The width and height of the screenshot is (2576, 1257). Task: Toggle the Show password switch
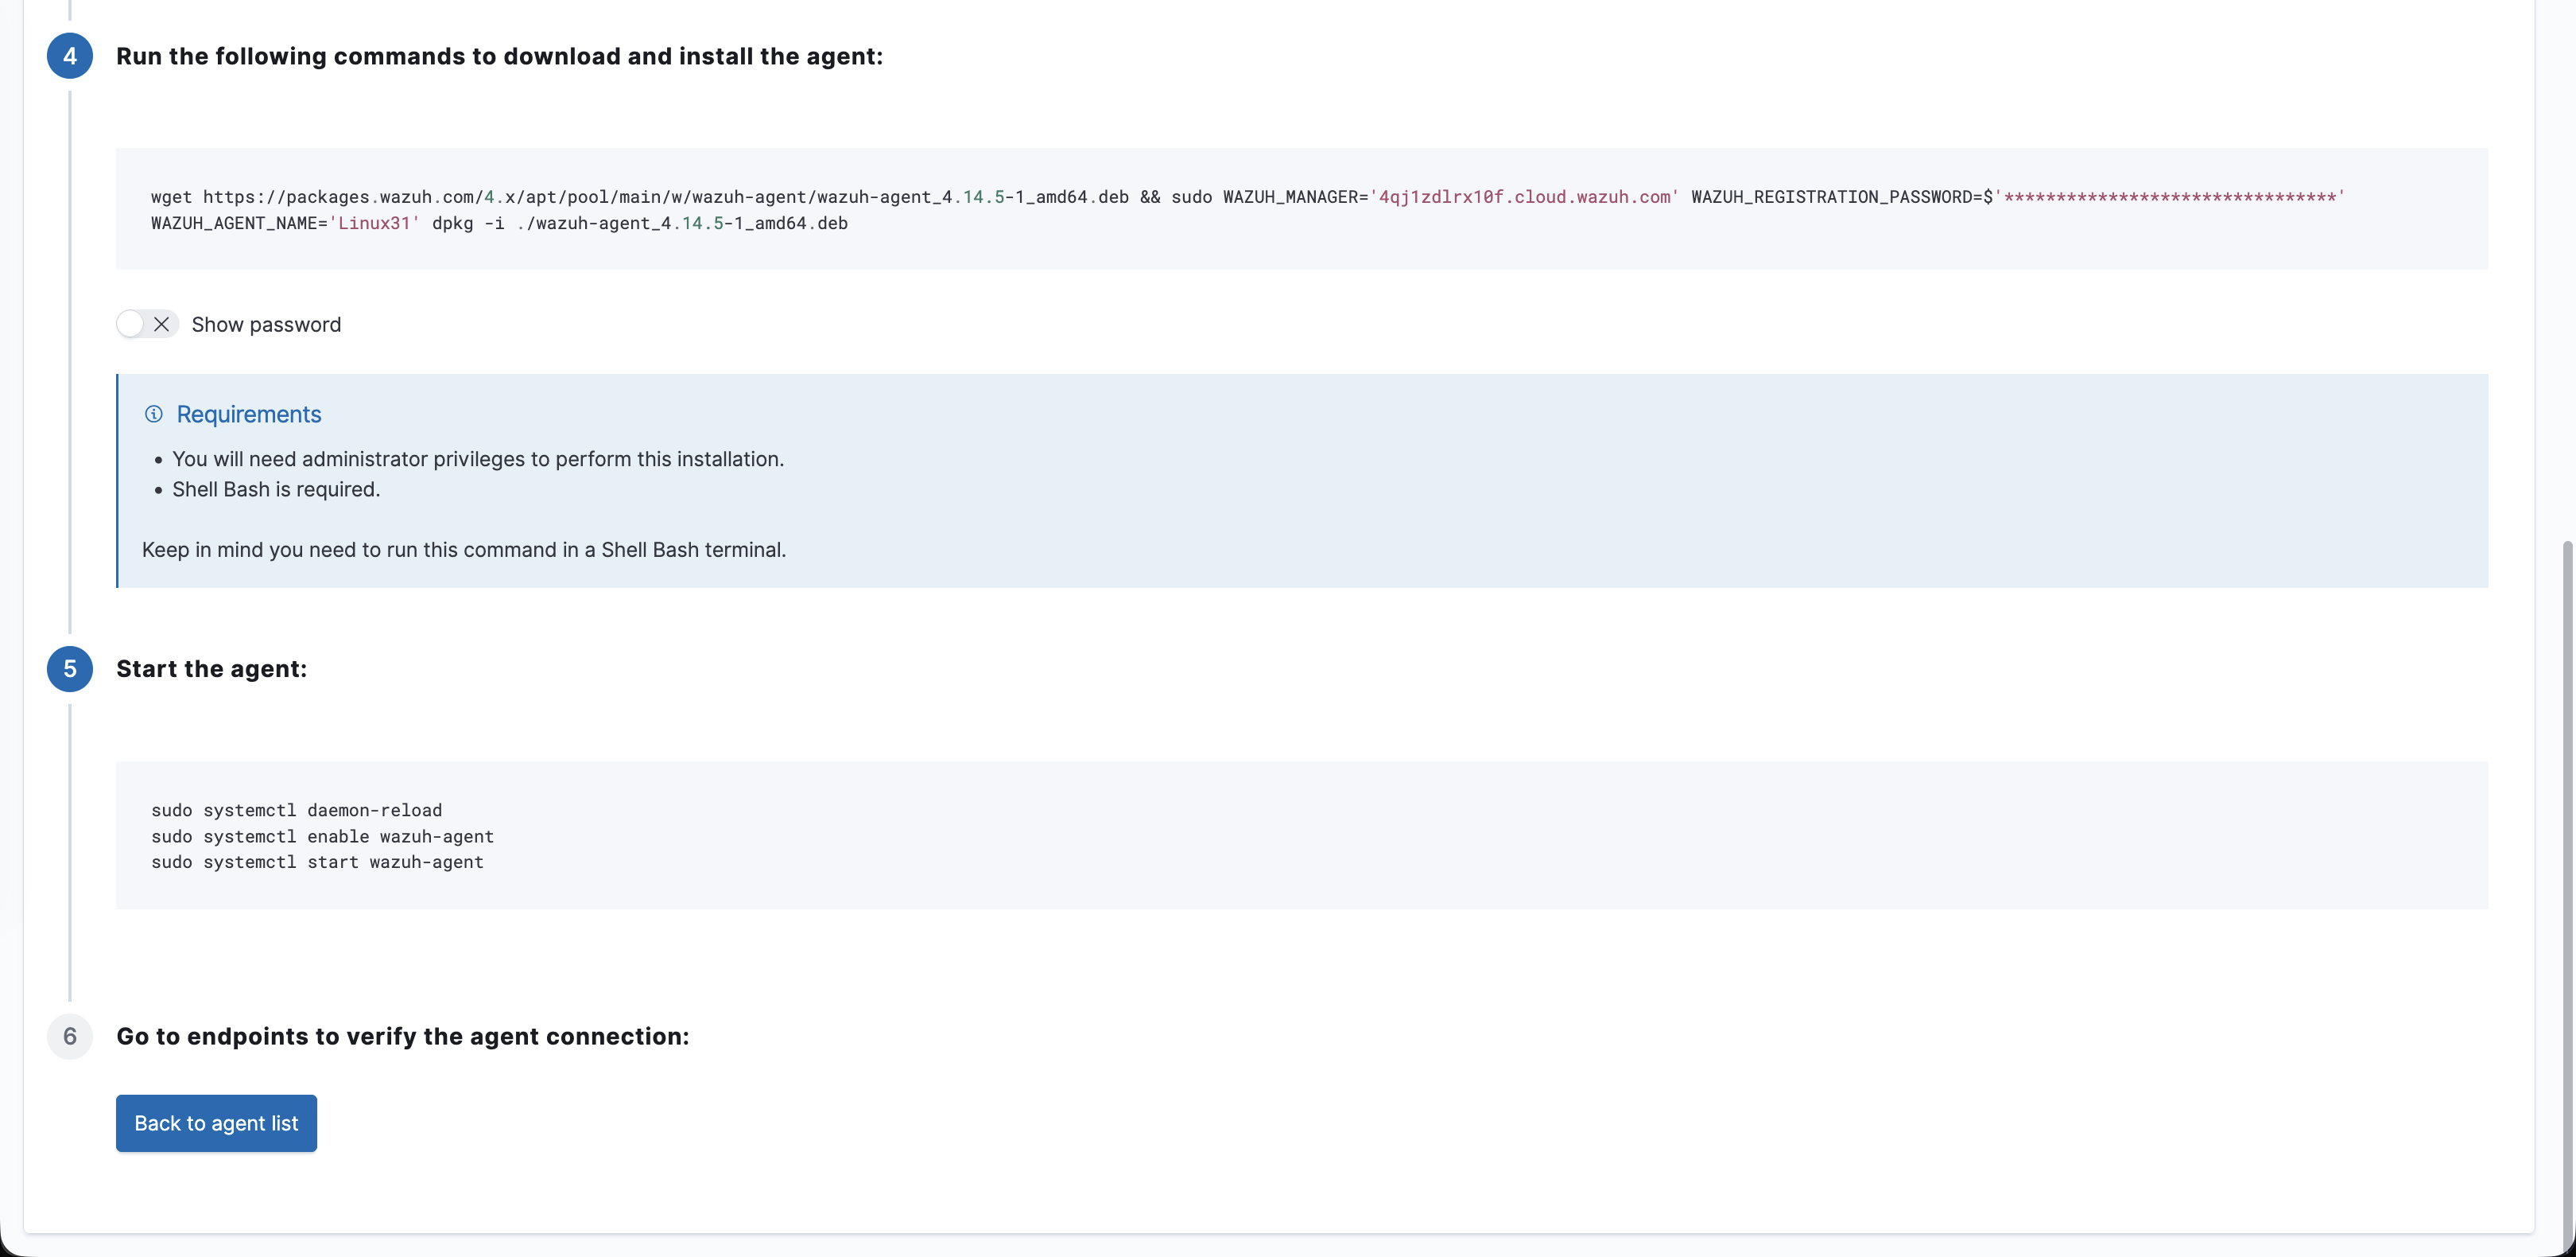click(x=147, y=325)
